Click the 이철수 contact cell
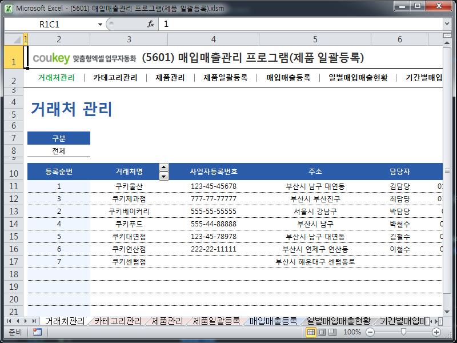The width and height of the screenshot is (457, 343). tap(399, 249)
